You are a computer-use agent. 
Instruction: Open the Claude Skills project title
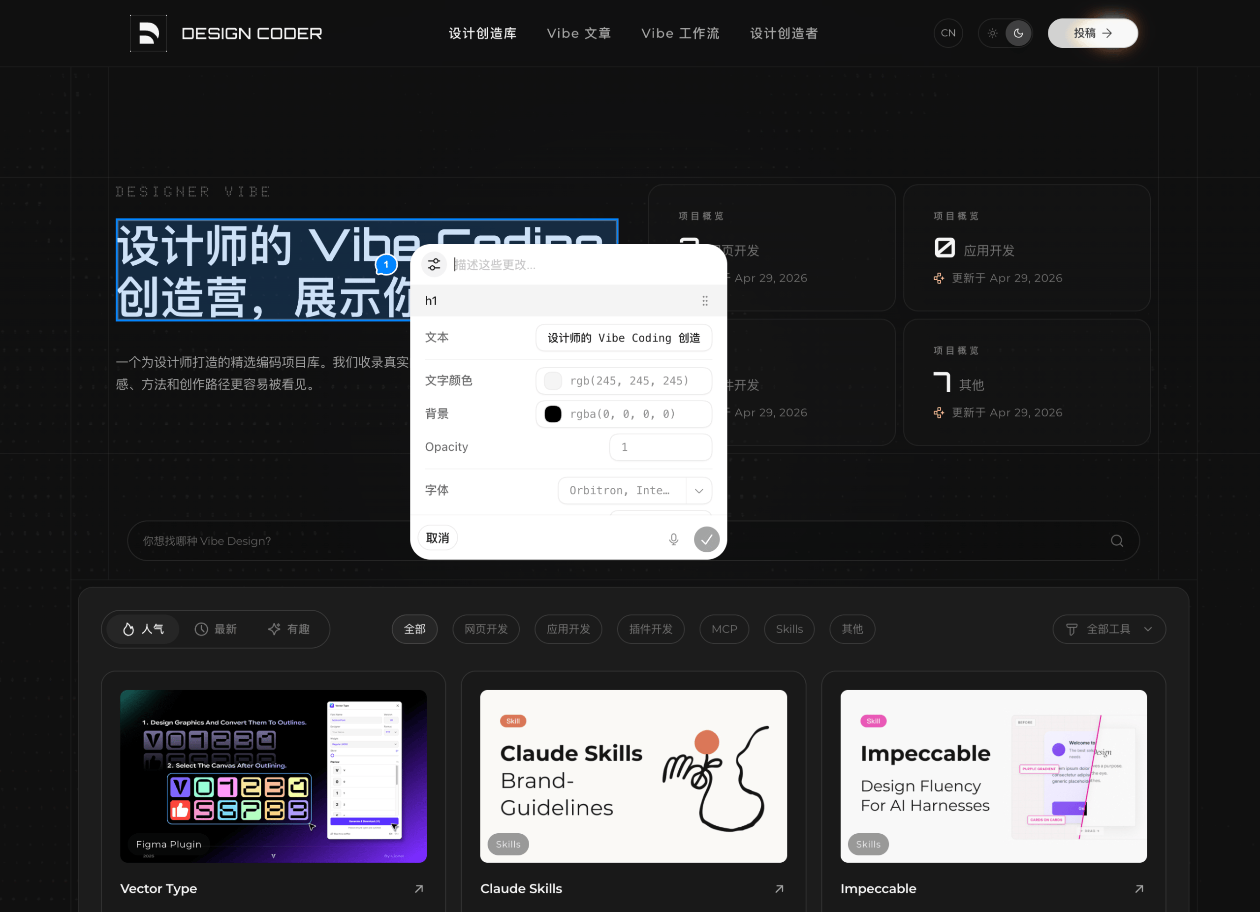click(521, 889)
